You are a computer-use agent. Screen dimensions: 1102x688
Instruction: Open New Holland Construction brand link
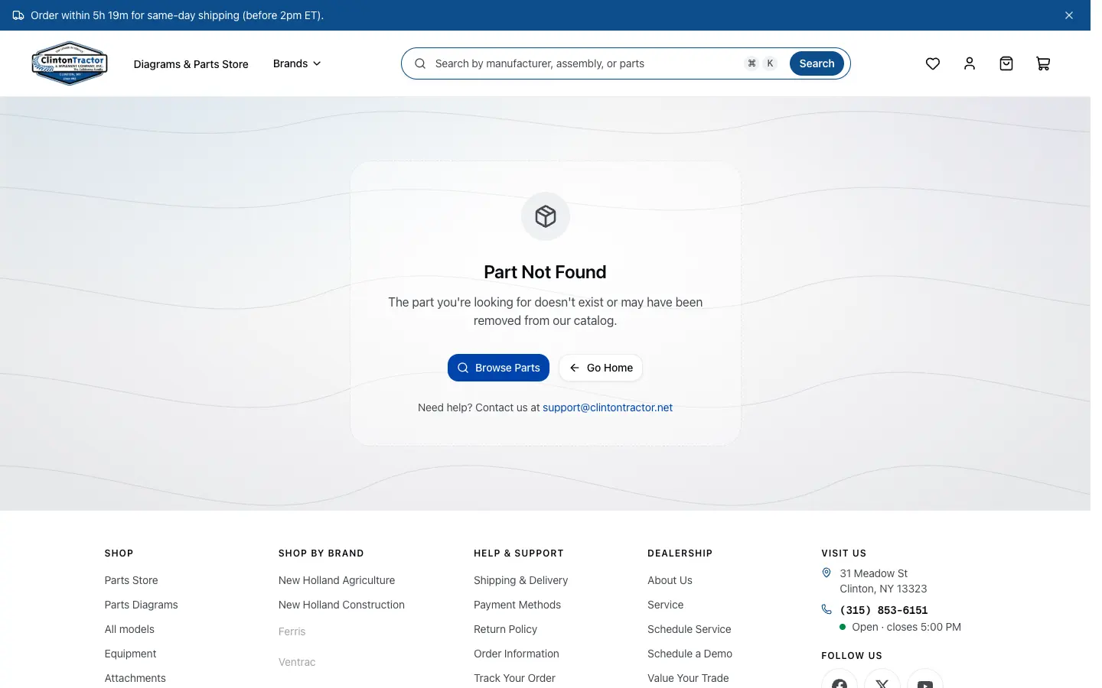click(x=341, y=605)
